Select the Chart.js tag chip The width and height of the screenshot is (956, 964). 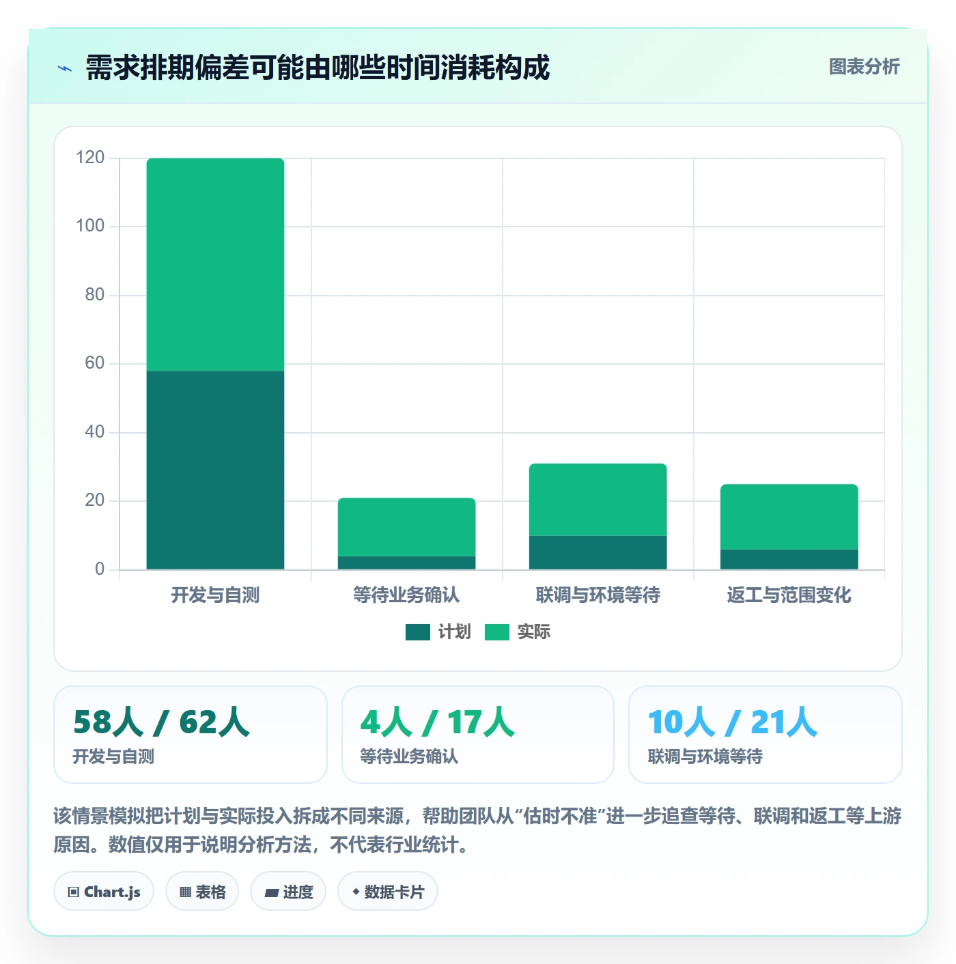pyautogui.click(x=104, y=891)
